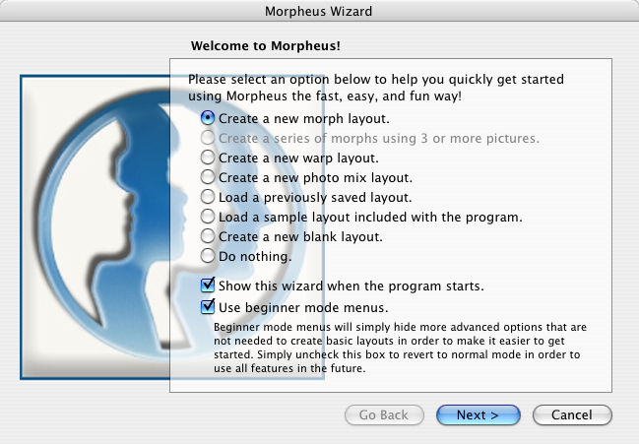The width and height of the screenshot is (639, 444).
Task: Pick 'Create a new photo mix layout'
Action: tap(208, 177)
